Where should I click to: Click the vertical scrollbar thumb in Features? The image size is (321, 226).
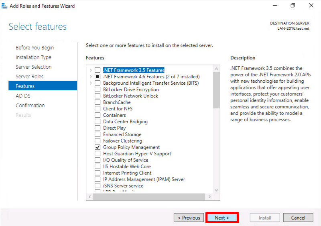click(216, 90)
